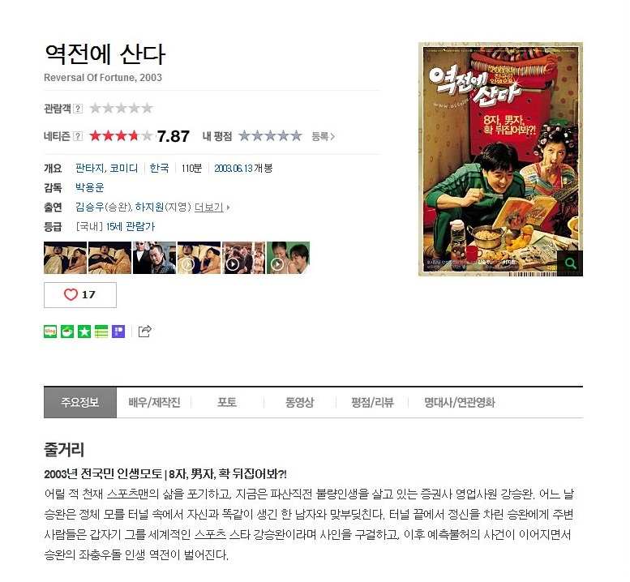The width and height of the screenshot is (630, 582).
Task: Open help icon next to 네티즌
Action: point(78,136)
